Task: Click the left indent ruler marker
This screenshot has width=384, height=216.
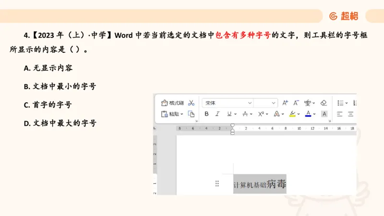Action: coord(232,132)
